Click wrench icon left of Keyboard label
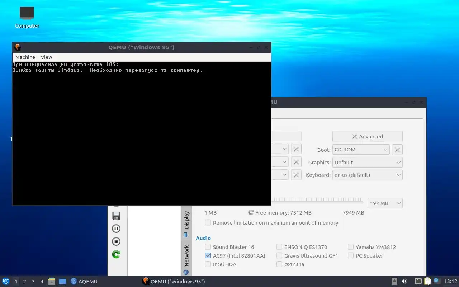This screenshot has height=287, width=459. (296, 175)
